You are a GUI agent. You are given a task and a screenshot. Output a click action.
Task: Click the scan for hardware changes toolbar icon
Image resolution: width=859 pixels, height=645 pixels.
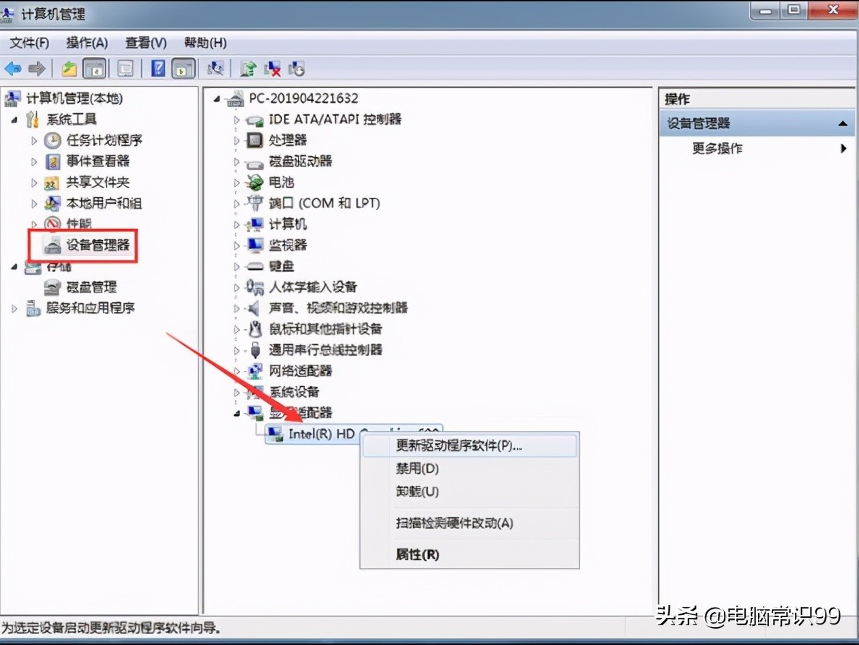click(215, 68)
